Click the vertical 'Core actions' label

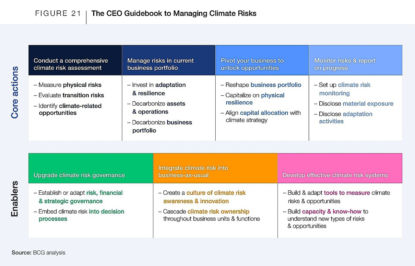(x=15, y=92)
